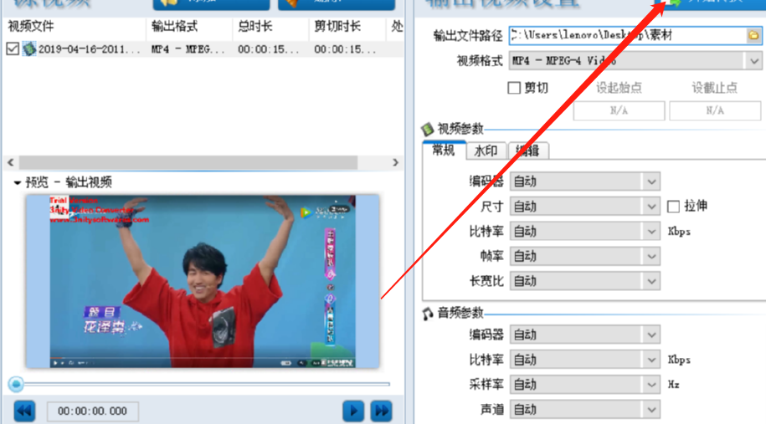766x424 pixels.
Task: Open the 视频格式 dropdown
Action: point(753,61)
